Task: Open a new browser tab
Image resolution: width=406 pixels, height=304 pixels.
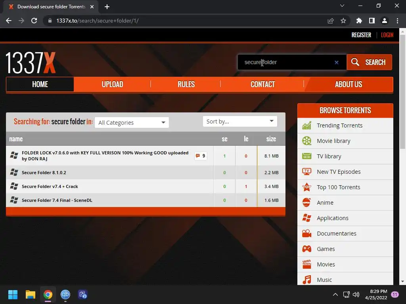Action: [x=107, y=7]
